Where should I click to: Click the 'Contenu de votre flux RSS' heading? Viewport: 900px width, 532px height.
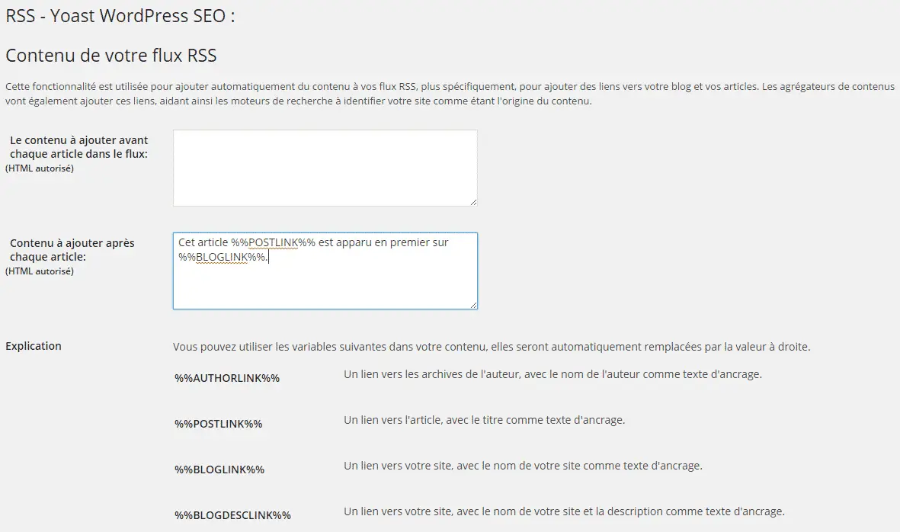(x=111, y=56)
